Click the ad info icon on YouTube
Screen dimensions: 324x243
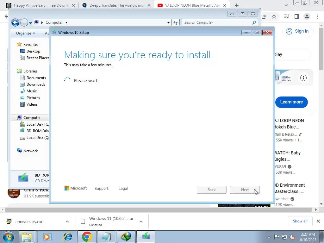tap(303, 78)
